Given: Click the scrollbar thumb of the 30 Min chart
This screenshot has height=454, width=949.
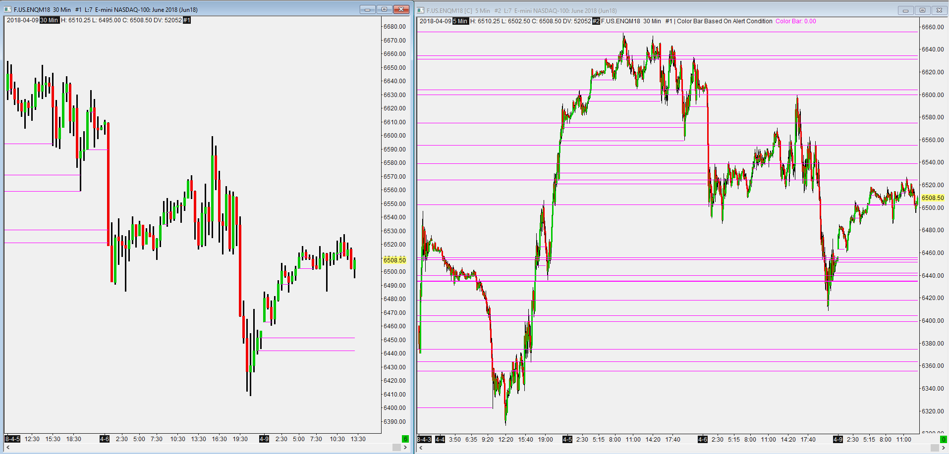Looking at the screenshot, I should click(x=396, y=447).
